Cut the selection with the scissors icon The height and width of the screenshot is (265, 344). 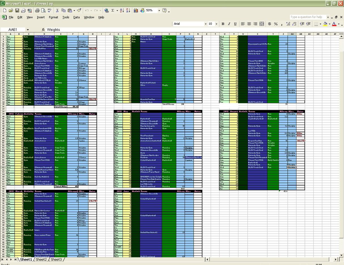pyautogui.click(x=57, y=10)
